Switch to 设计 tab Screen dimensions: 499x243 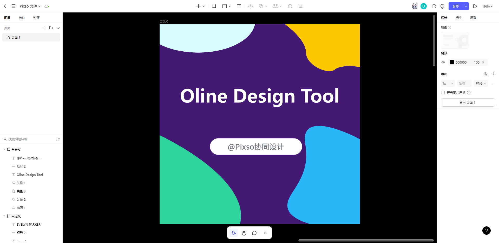click(444, 18)
